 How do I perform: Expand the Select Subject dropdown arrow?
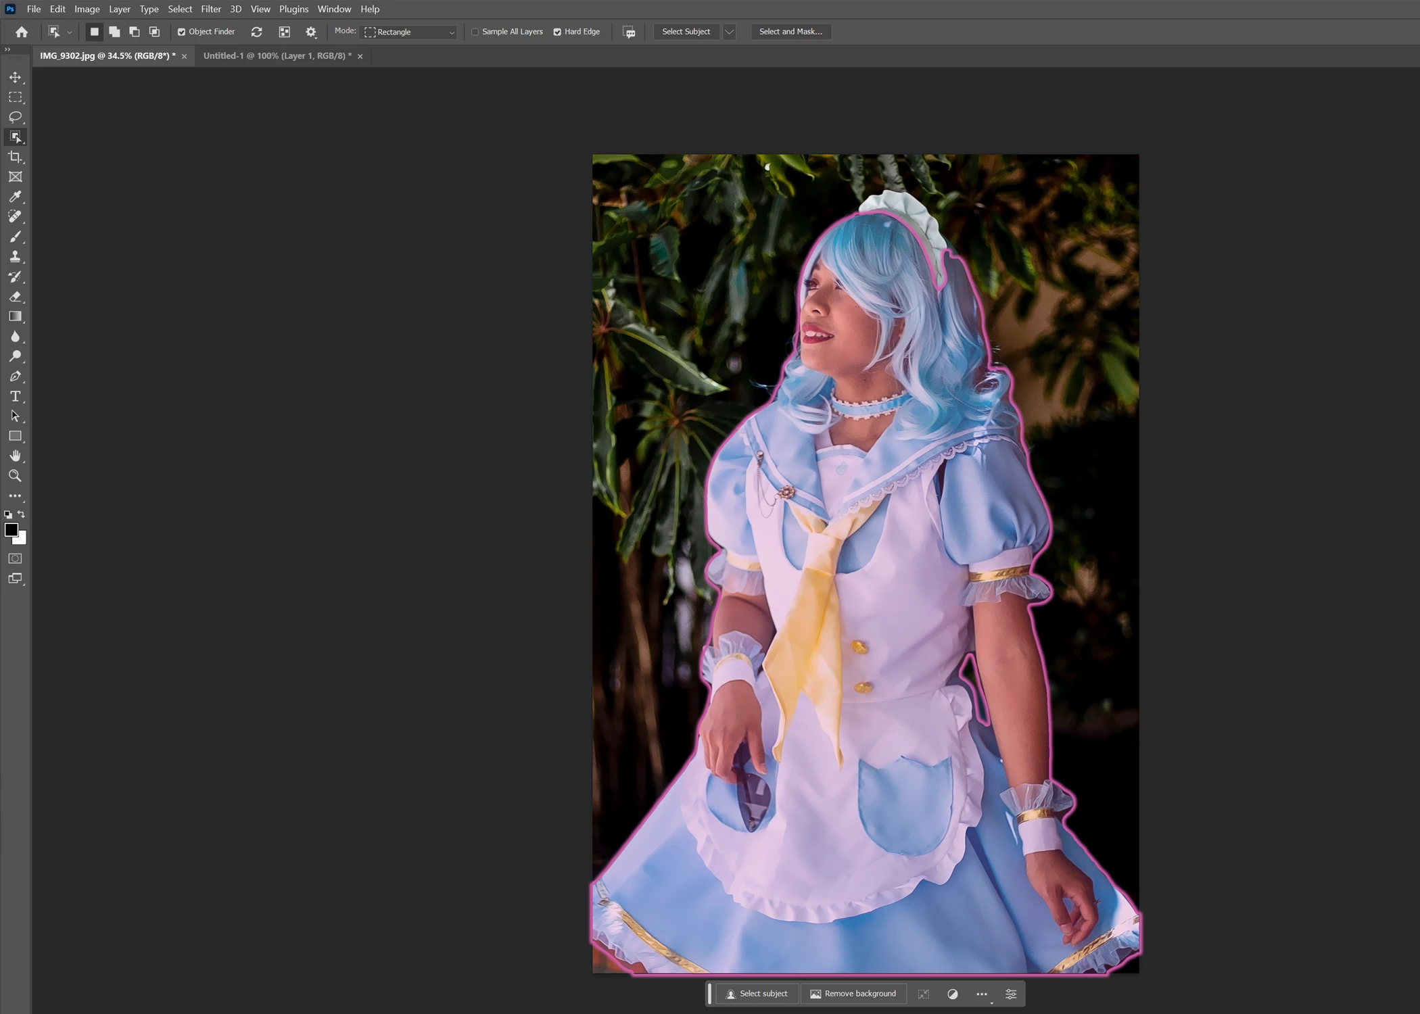pyautogui.click(x=729, y=32)
